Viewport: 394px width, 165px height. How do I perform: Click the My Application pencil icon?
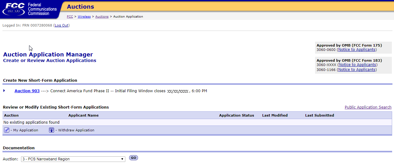pos(6,130)
